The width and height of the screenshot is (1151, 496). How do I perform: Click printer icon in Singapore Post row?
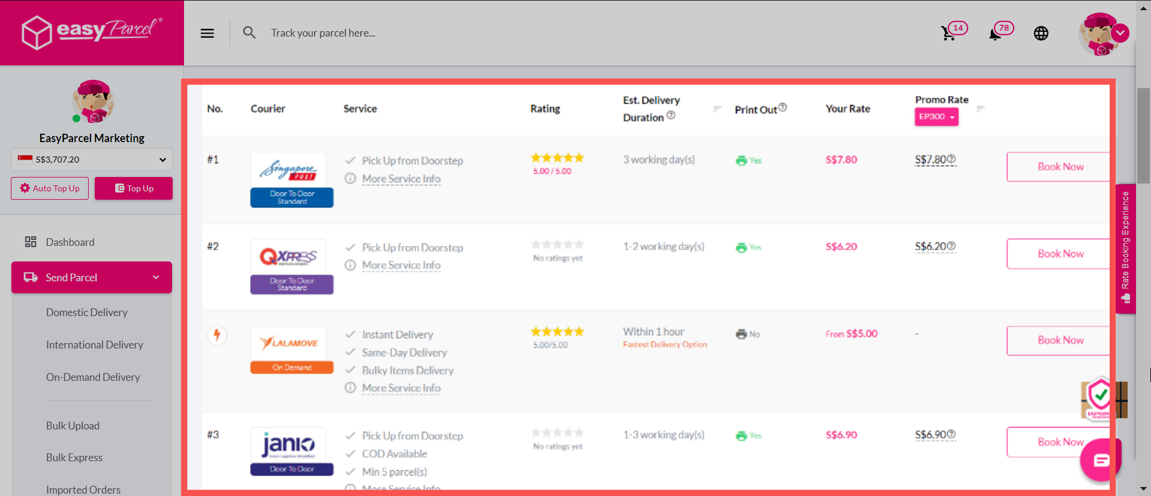pyautogui.click(x=742, y=160)
